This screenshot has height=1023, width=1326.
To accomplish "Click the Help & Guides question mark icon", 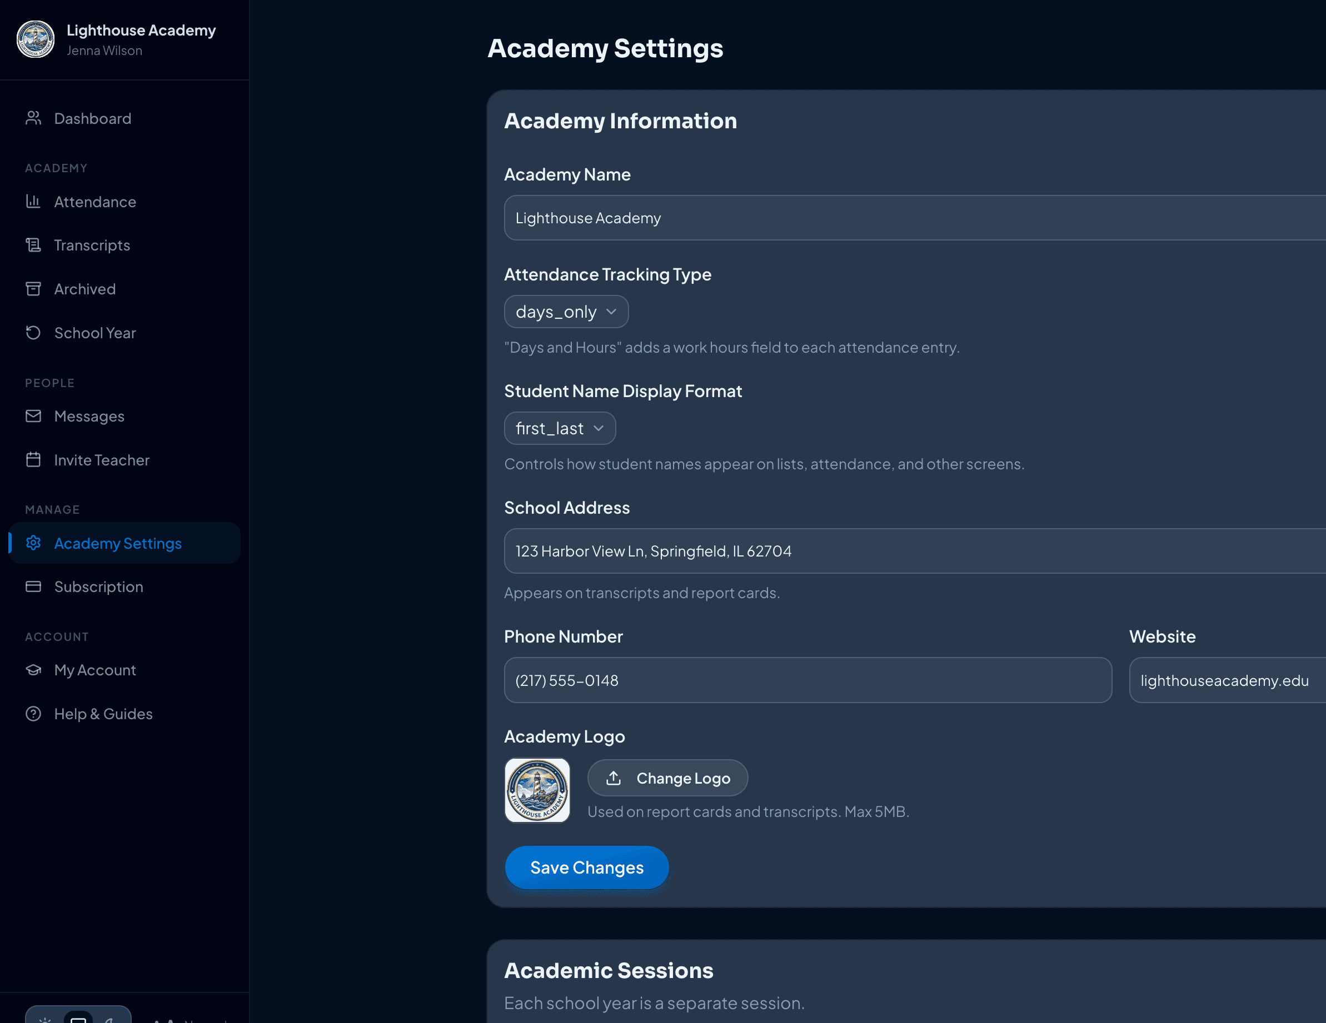I will tap(33, 714).
